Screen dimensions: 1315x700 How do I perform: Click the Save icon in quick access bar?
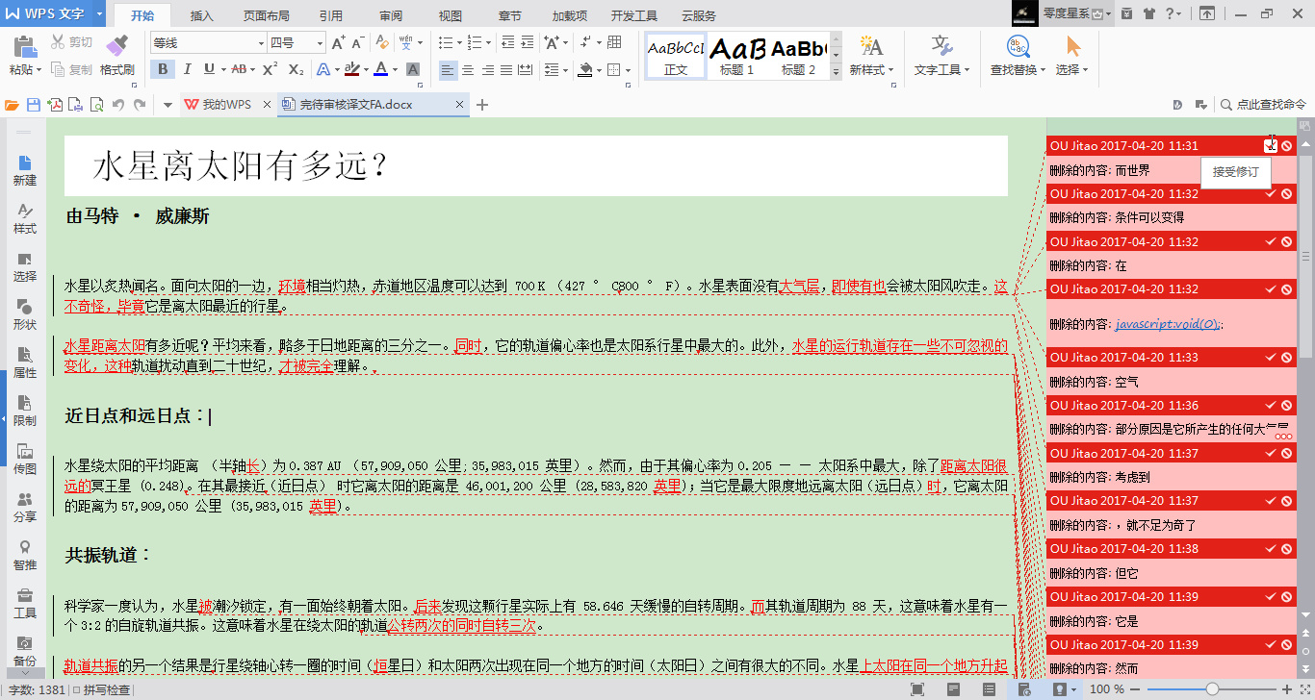pyautogui.click(x=34, y=105)
